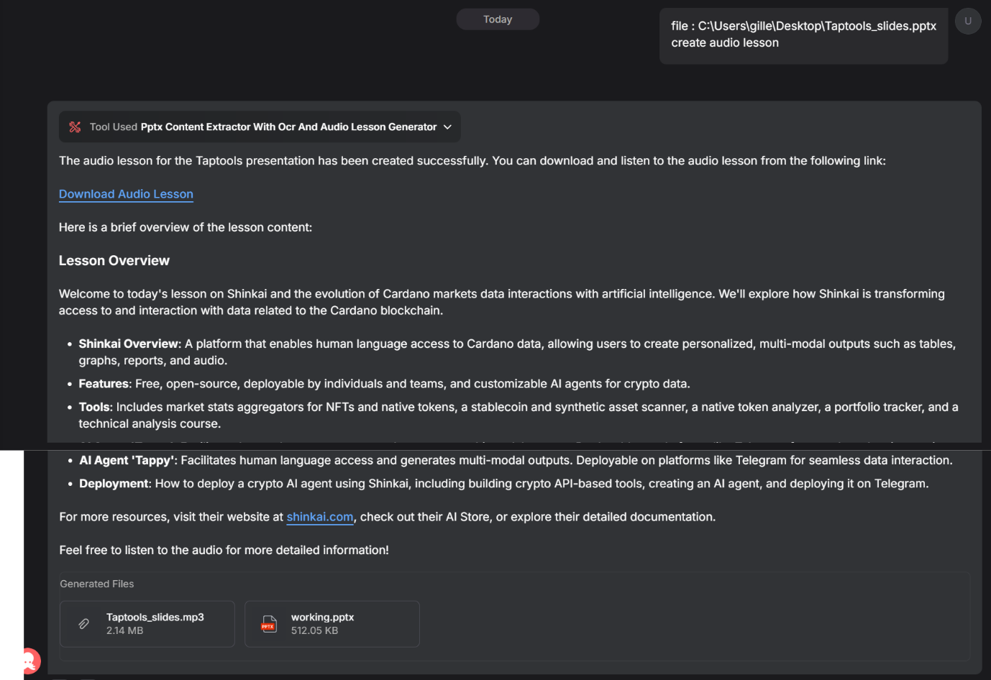Open the working.pptx generated file
991x680 pixels.
(x=322, y=617)
